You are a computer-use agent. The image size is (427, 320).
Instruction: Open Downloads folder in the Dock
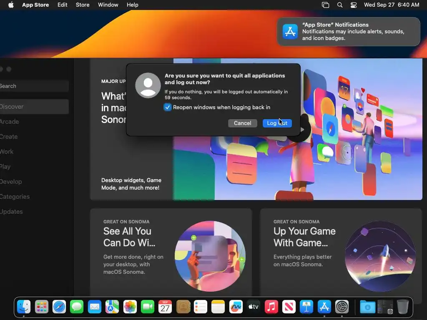point(367,307)
